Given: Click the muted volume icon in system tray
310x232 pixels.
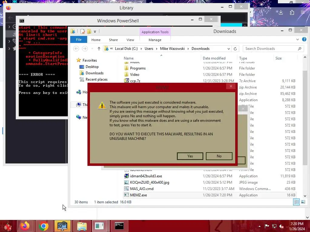Looking at the screenshot, I should click(282, 226).
